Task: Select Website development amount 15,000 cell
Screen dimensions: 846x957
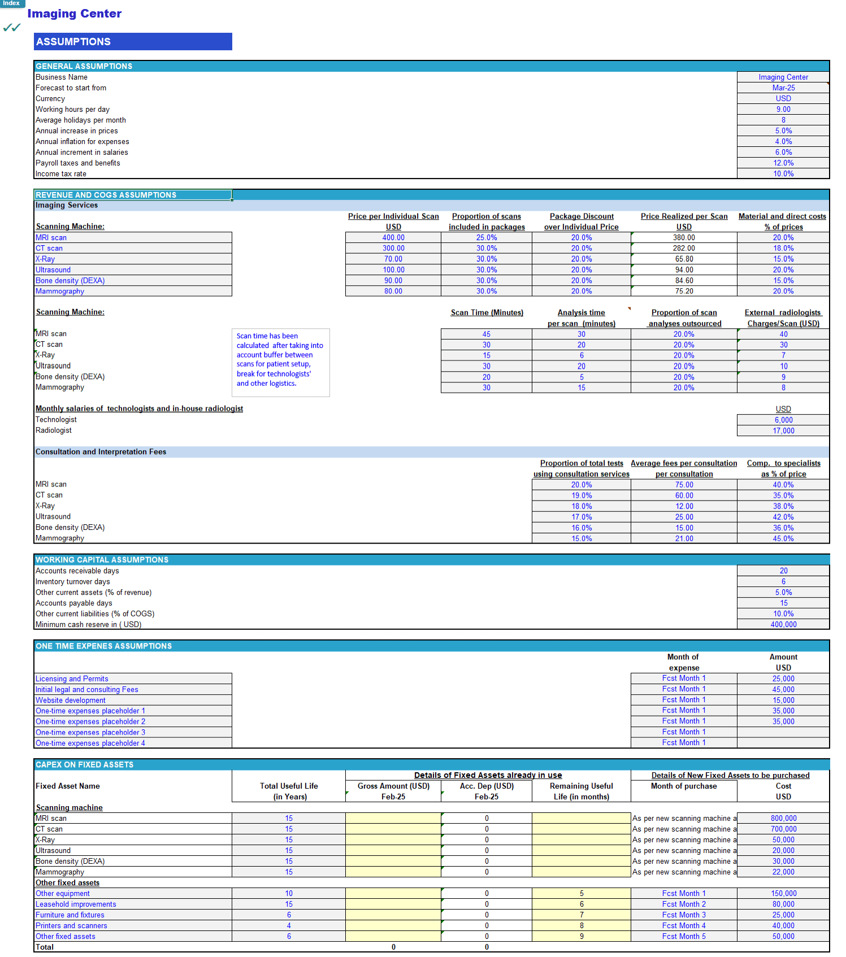Action: 783,700
